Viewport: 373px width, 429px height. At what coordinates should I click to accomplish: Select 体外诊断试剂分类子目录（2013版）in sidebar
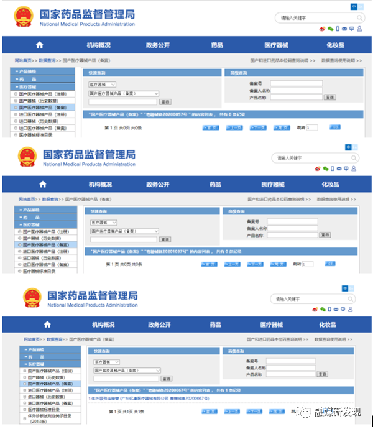pyautogui.click(x=50, y=418)
